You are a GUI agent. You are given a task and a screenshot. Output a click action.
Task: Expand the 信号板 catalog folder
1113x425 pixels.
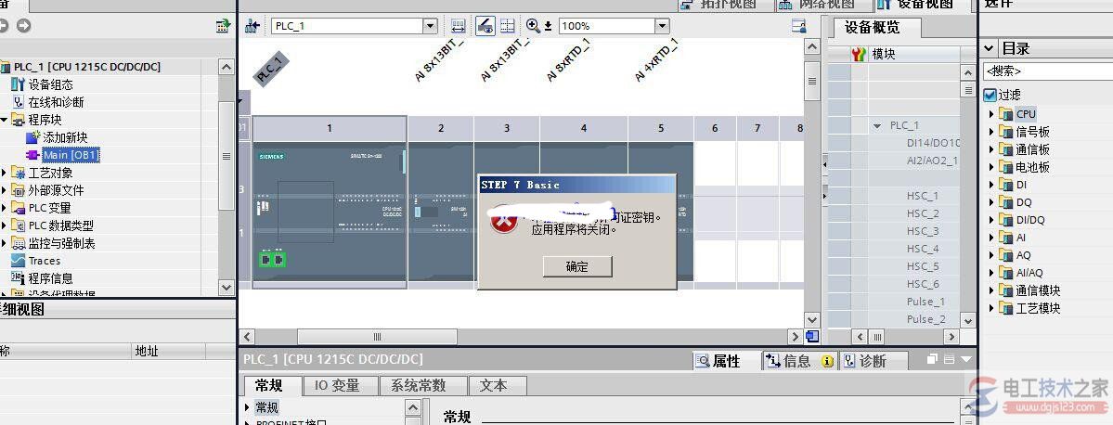click(991, 131)
